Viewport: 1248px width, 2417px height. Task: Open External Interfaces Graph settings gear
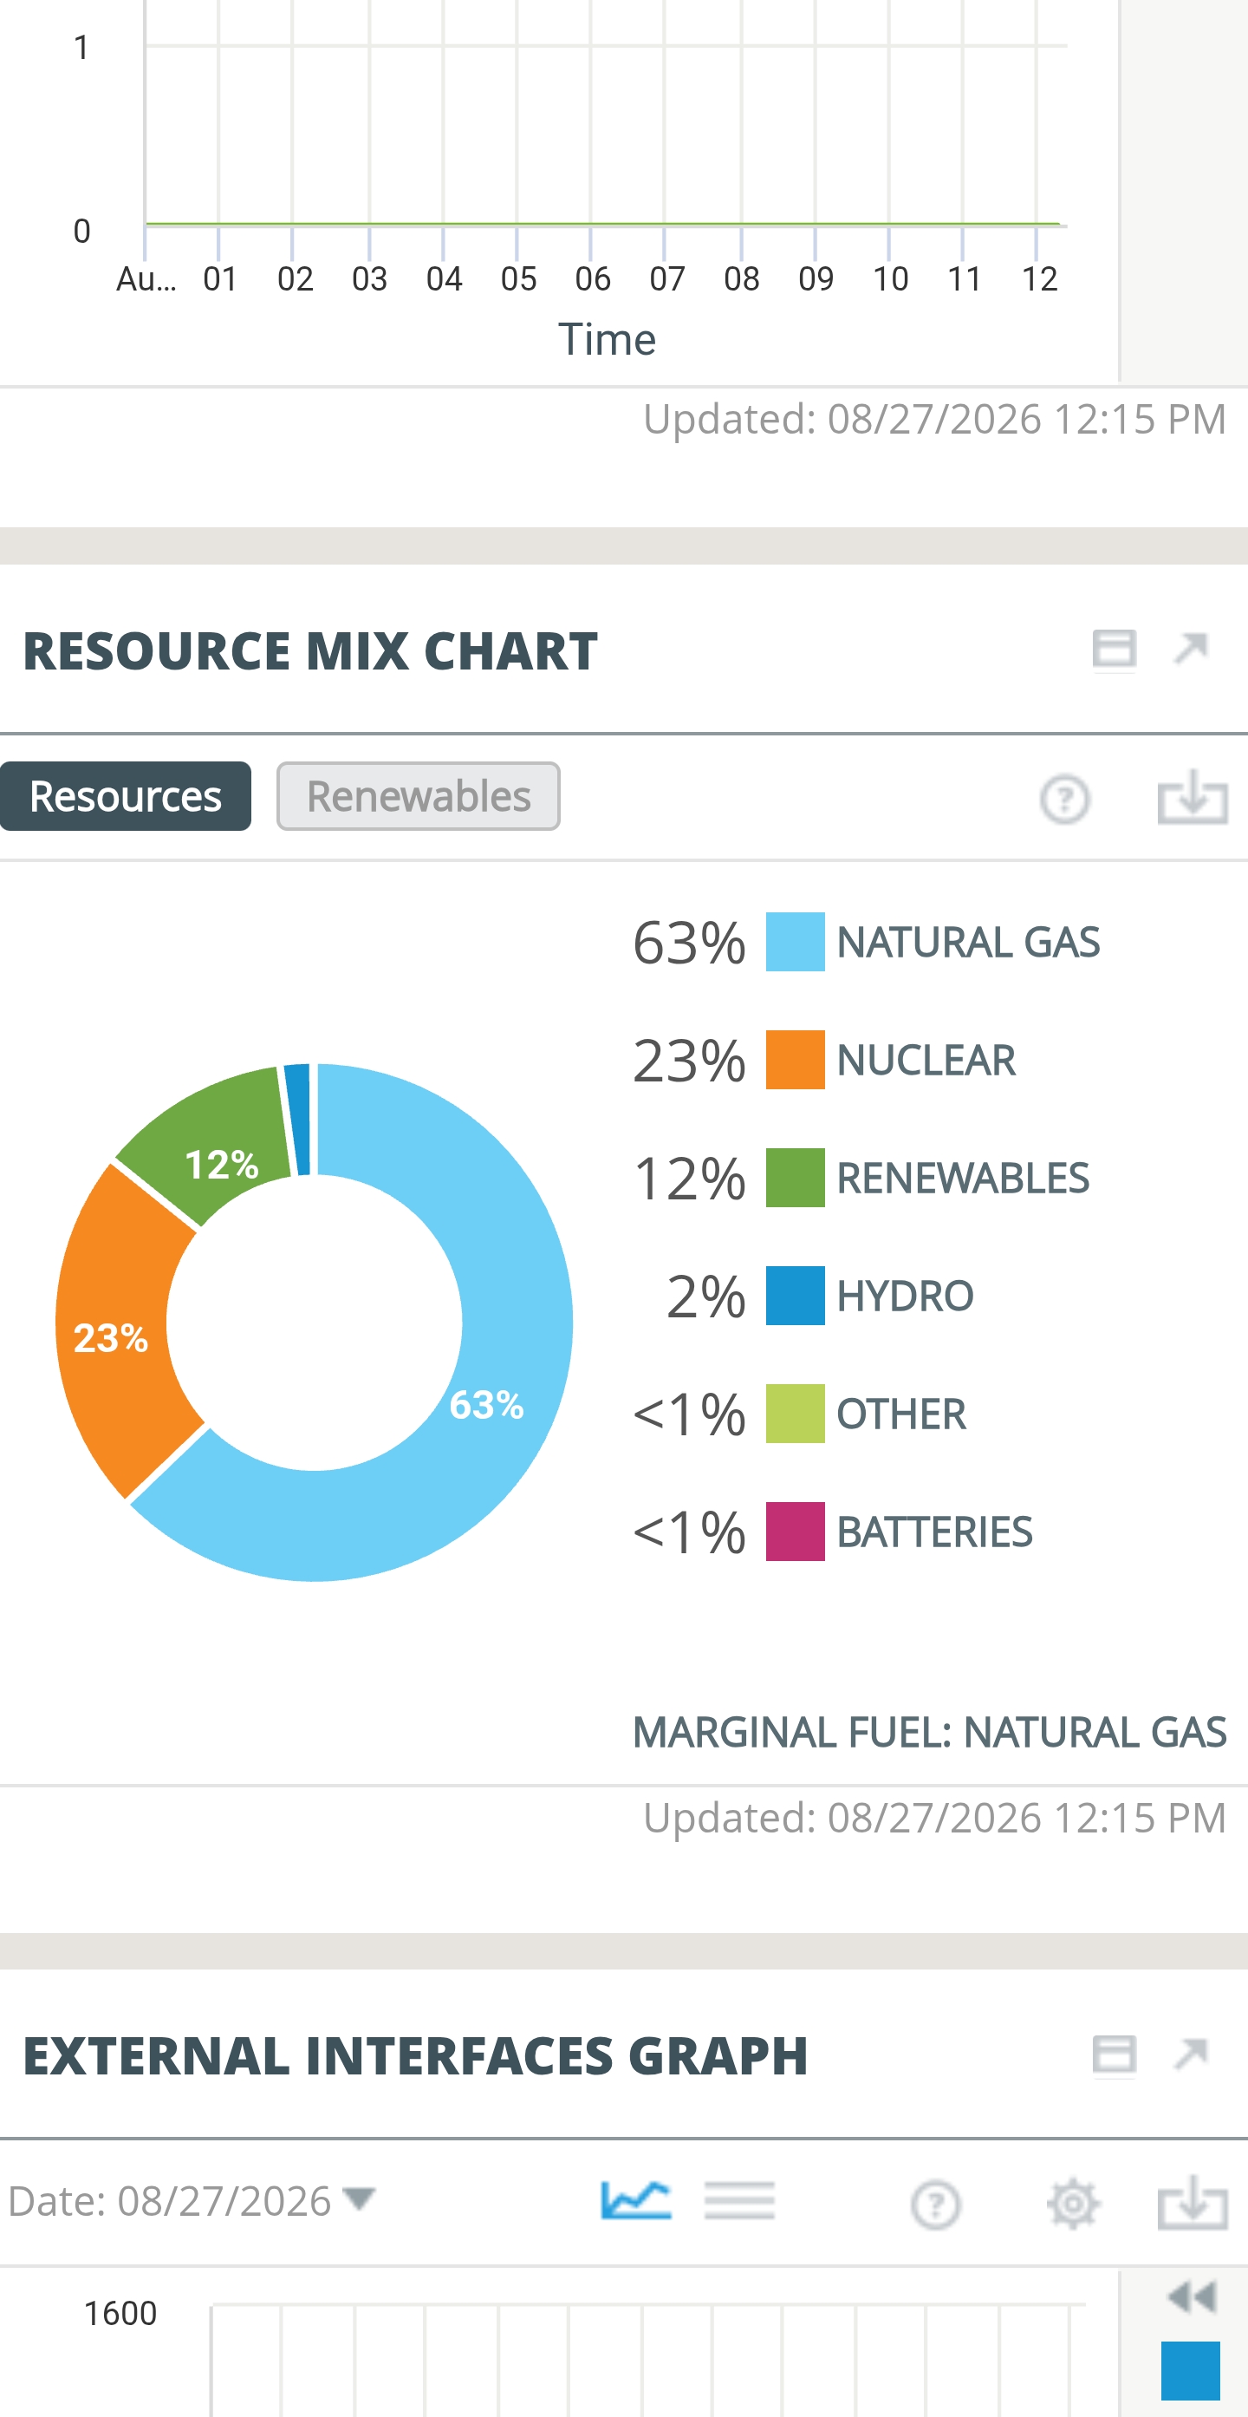click(x=1073, y=2204)
